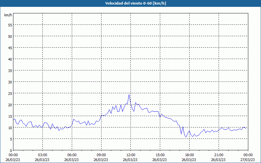The height and width of the screenshot is (163, 261).
Task: Click the Y-axis value 15
Action: (10, 116)
